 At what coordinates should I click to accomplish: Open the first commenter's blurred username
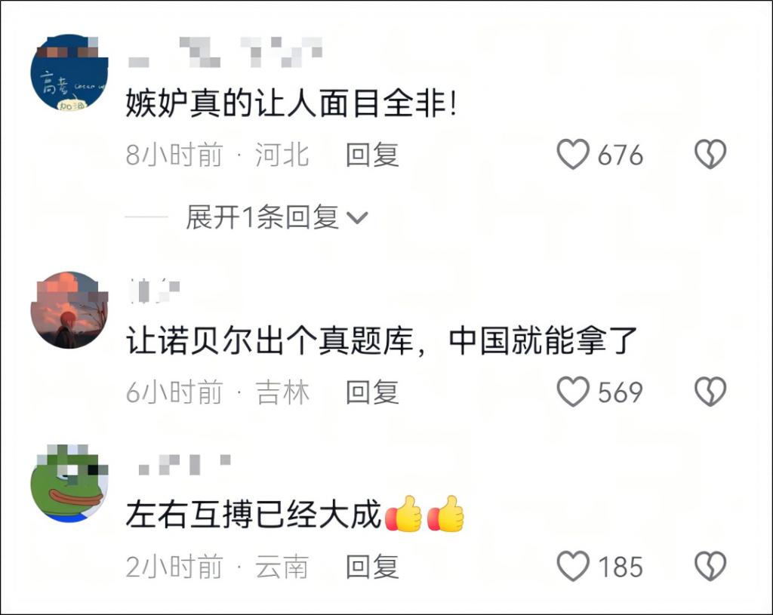(225, 52)
